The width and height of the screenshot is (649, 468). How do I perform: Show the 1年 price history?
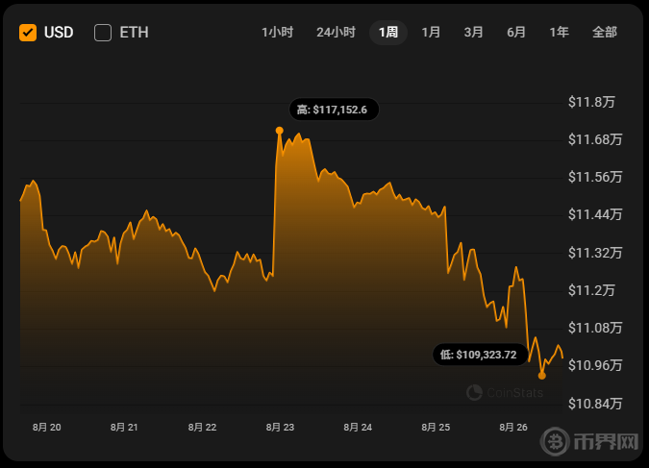click(559, 33)
